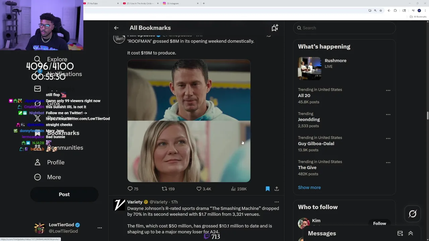Click the Smashing Machine post text
Screen dimensions: 429x241
203,220
